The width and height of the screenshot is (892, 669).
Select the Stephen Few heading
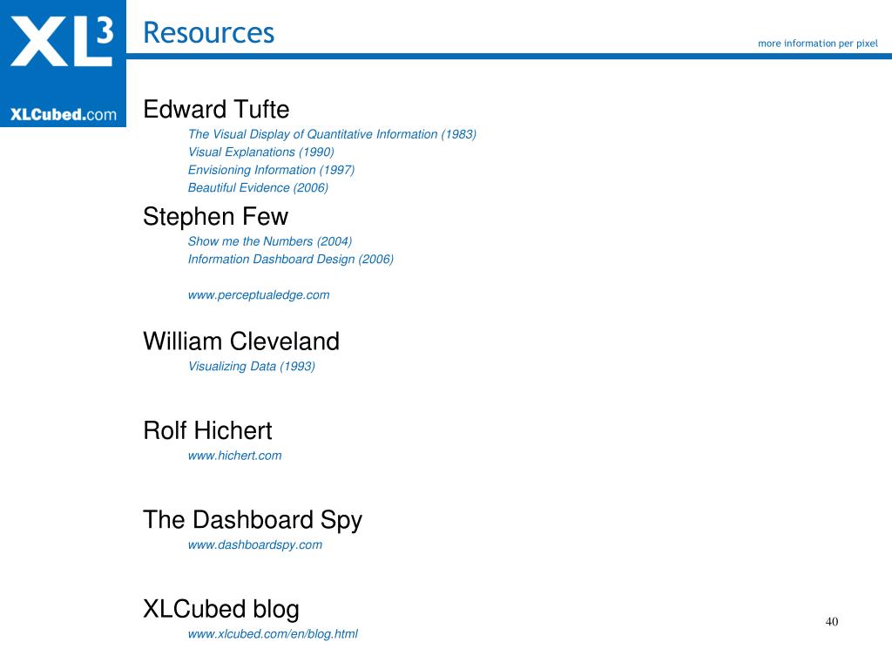point(216,216)
